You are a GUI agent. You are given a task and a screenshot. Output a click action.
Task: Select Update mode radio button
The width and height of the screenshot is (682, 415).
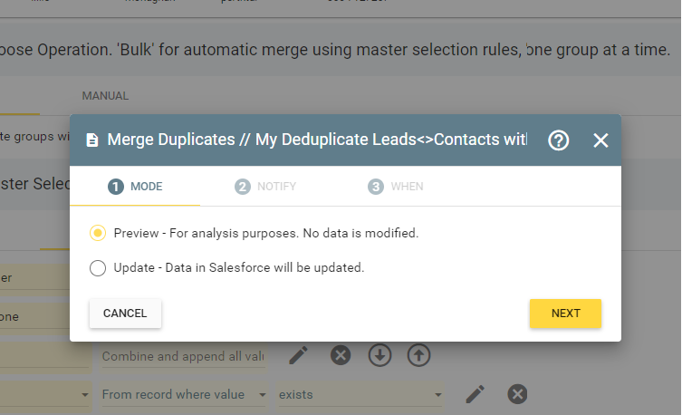tap(98, 267)
